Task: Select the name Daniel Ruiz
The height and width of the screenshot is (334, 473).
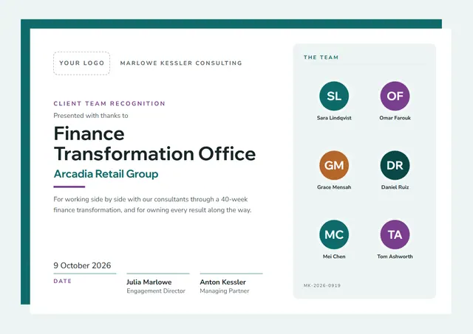Action: pos(395,187)
